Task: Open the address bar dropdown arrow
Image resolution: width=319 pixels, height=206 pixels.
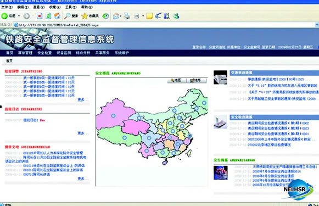Action: [x=317, y=25]
